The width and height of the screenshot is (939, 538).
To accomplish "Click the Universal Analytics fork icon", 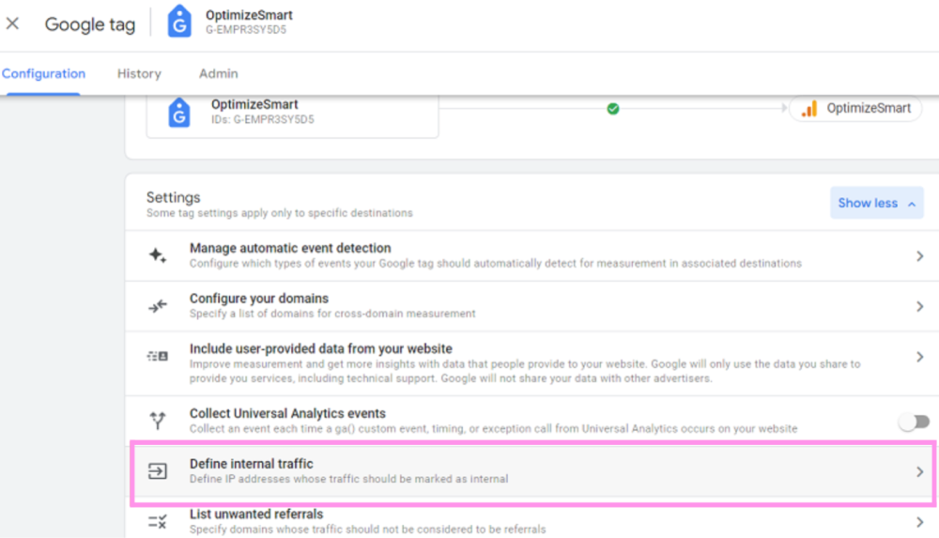I will click(158, 422).
